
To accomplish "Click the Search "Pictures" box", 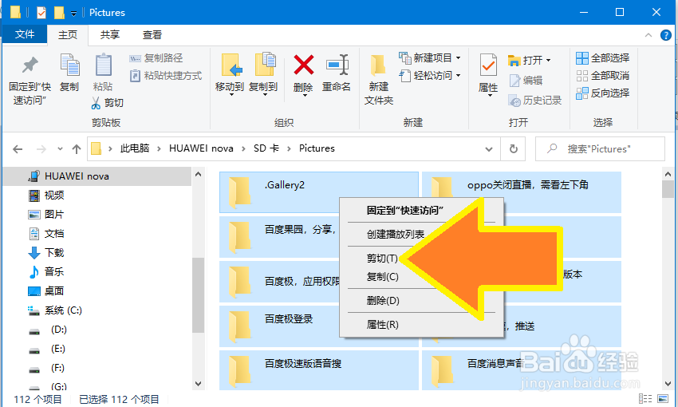I will tap(600, 149).
